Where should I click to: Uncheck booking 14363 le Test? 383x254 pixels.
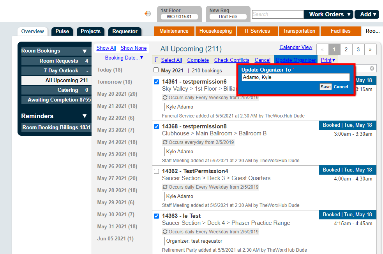tap(157, 216)
